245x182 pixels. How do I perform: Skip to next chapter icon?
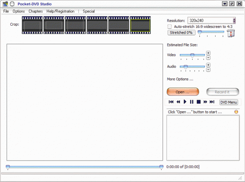point(212,102)
